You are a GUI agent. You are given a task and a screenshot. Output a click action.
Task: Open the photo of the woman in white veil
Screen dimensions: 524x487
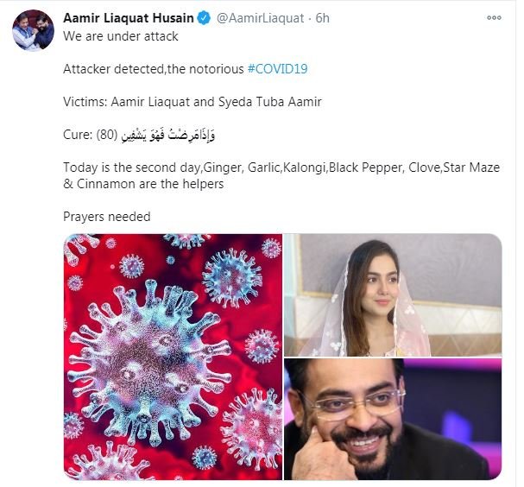[393, 294]
